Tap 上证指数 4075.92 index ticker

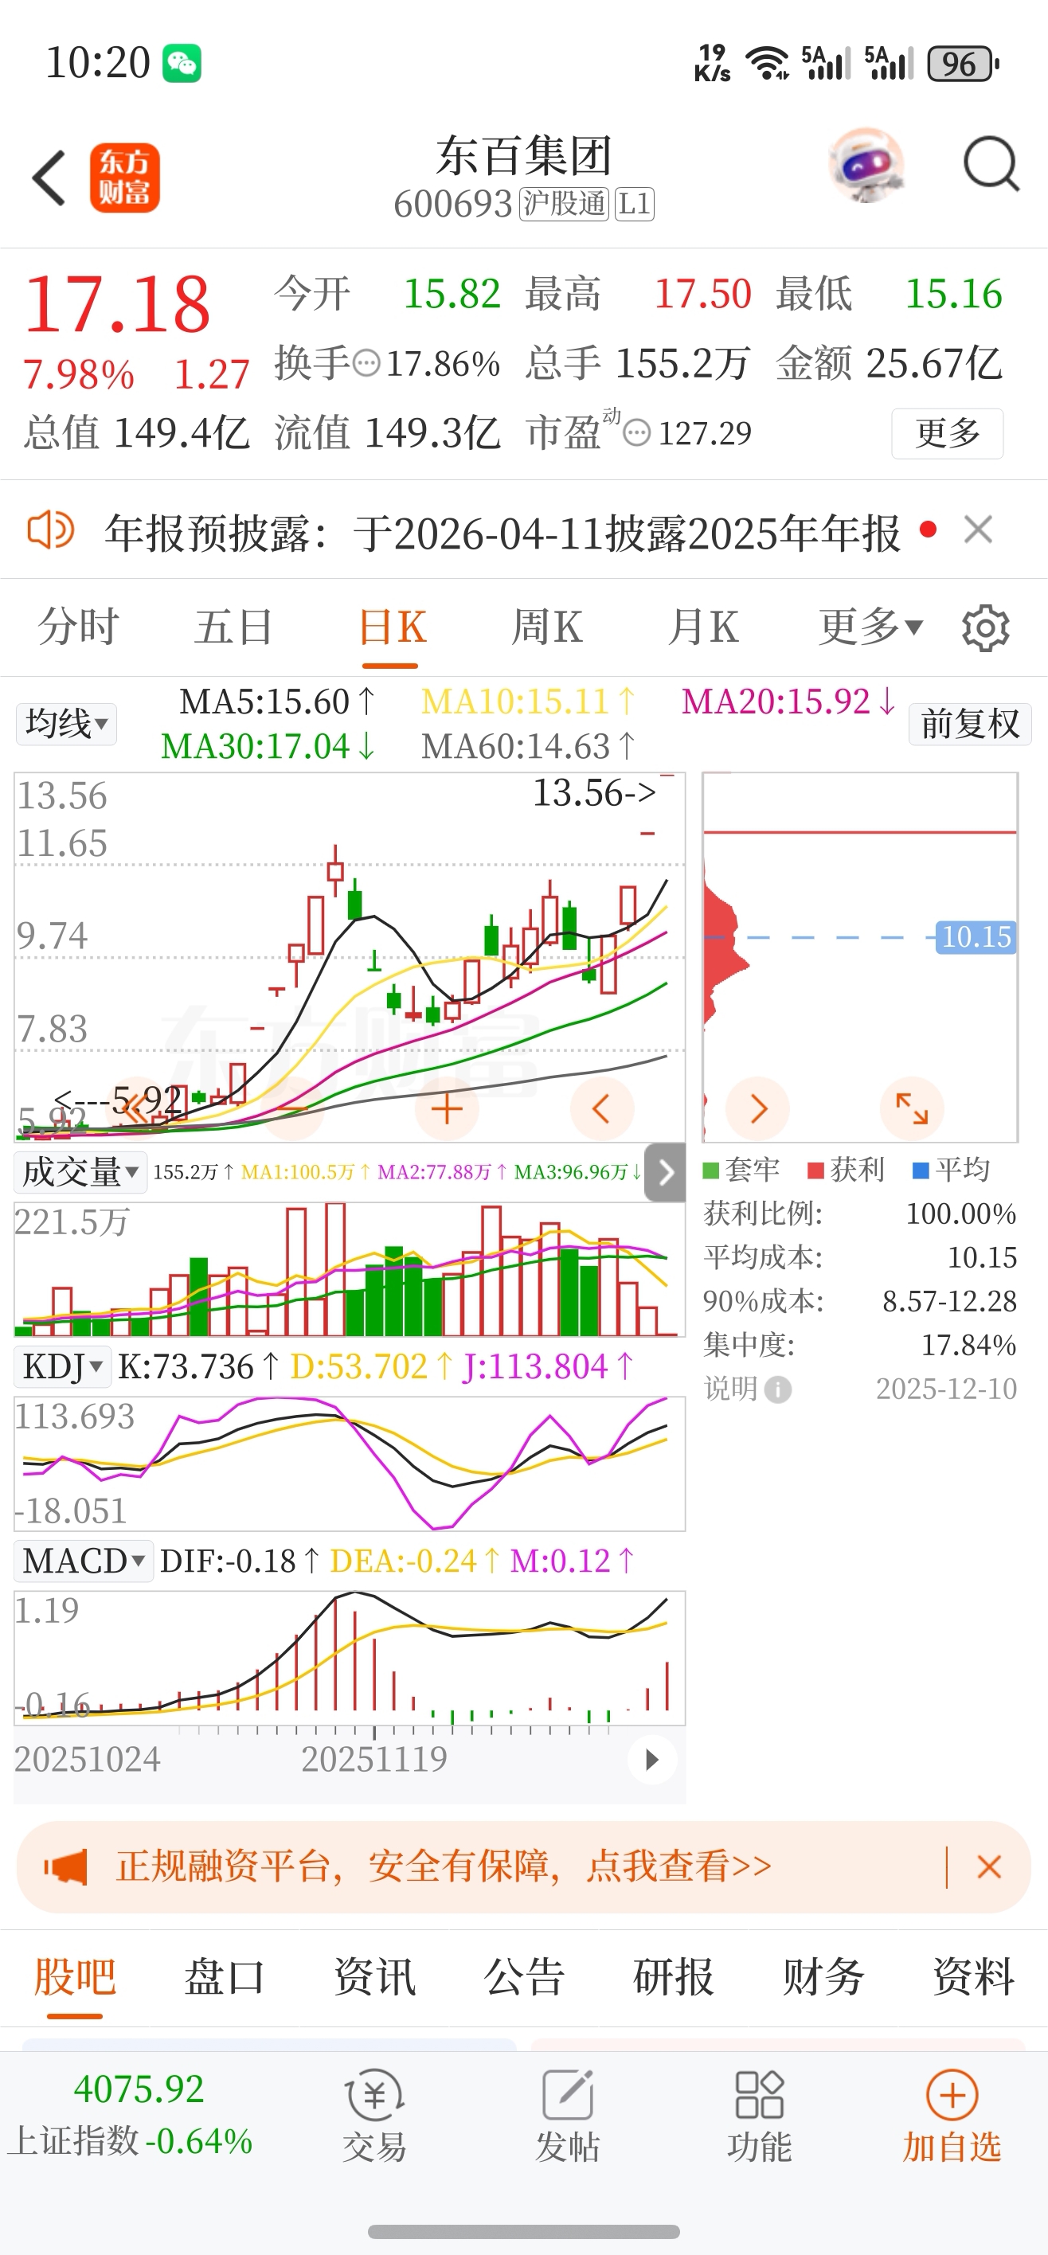point(131,2115)
